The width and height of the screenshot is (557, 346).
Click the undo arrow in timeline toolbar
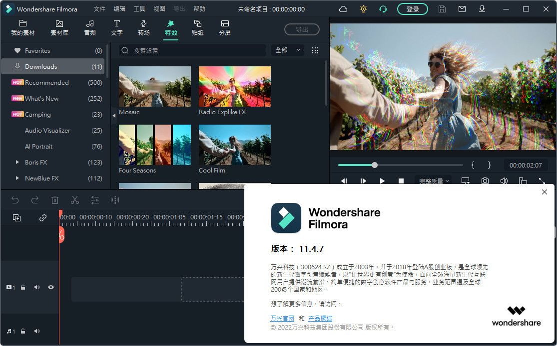click(15, 200)
